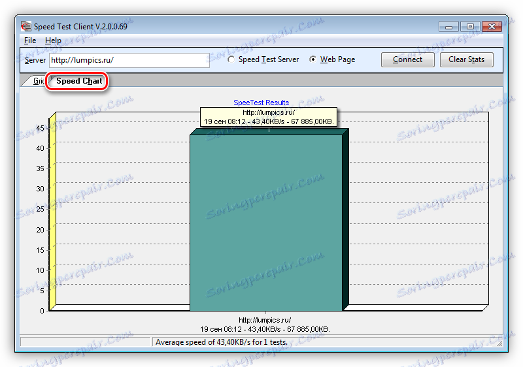The height and width of the screenshot is (367, 523).
Task: Switch to the Grid tab
Action: tap(39, 81)
